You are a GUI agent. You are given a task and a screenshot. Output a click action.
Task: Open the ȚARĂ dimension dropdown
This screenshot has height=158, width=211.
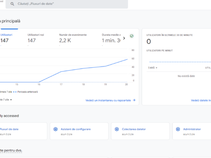(153, 68)
